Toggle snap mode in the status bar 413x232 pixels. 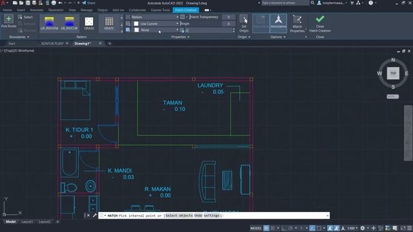273,228
